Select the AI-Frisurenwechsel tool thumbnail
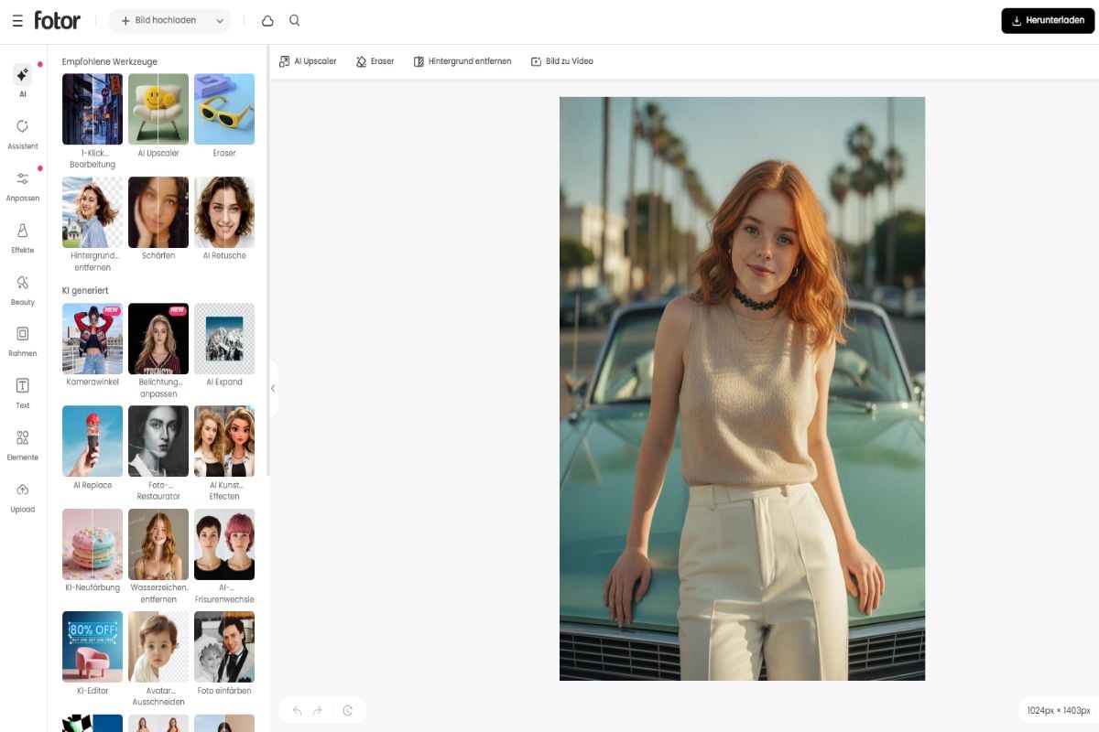The height and width of the screenshot is (732, 1099). (224, 544)
